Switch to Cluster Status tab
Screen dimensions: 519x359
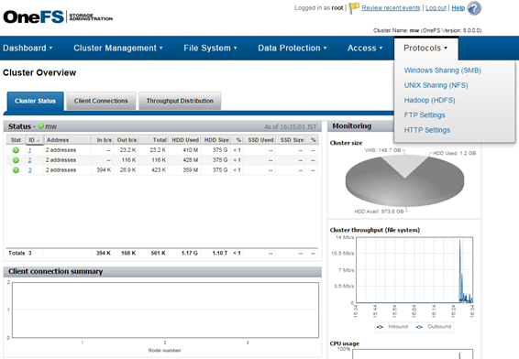(35, 101)
